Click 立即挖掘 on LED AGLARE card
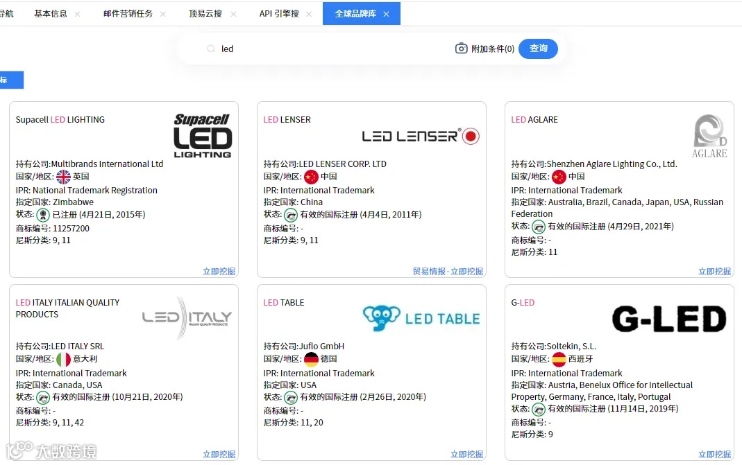The height and width of the screenshot is (465, 742). pyautogui.click(x=714, y=271)
